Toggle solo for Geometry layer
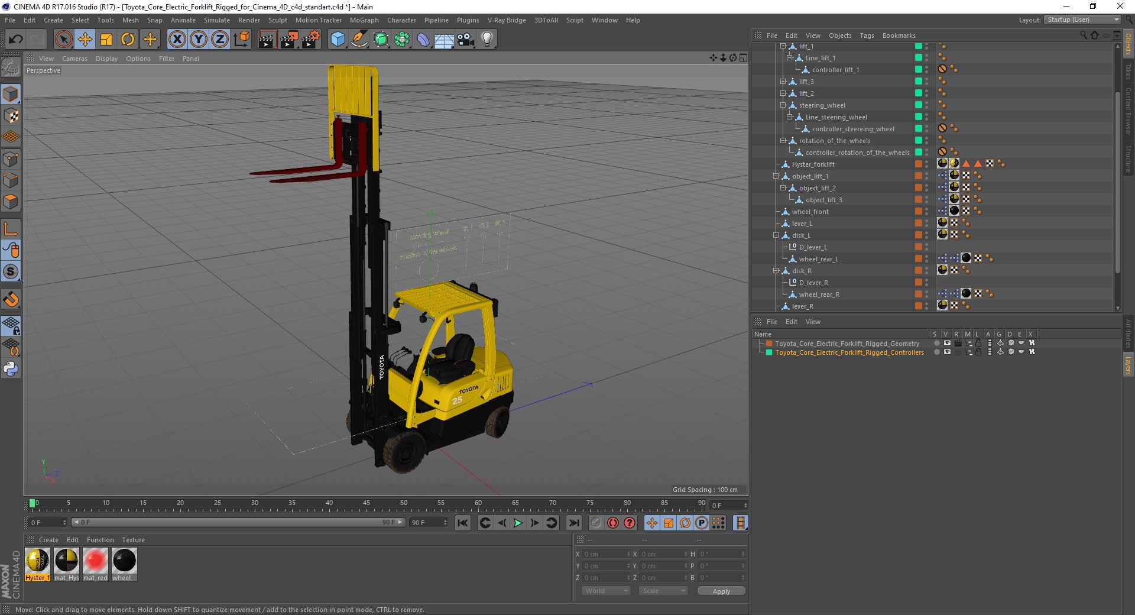Viewport: 1135px width, 615px height. (936, 343)
